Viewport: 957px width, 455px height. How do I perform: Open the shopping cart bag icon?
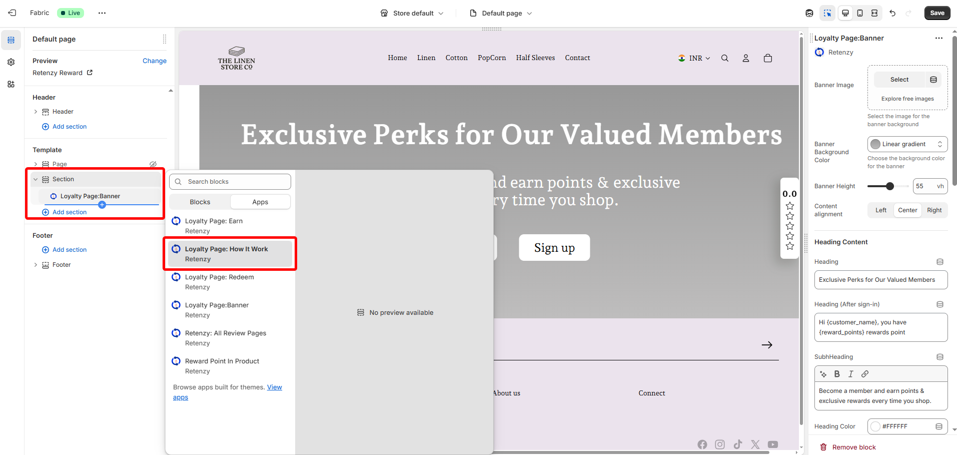(x=768, y=58)
